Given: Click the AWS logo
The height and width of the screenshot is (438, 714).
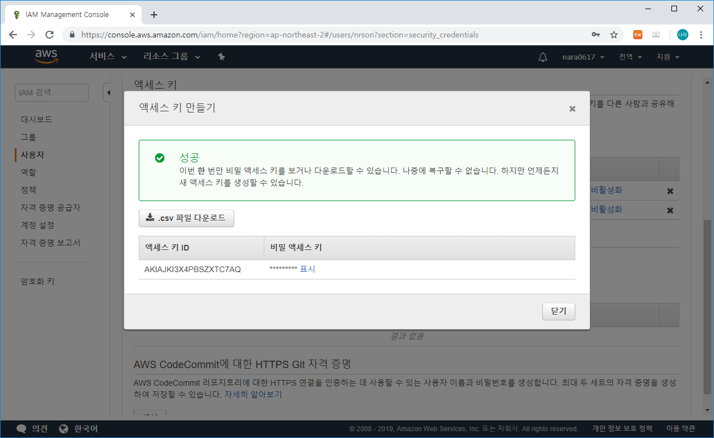Looking at the screenshot, I should (46, 56).
